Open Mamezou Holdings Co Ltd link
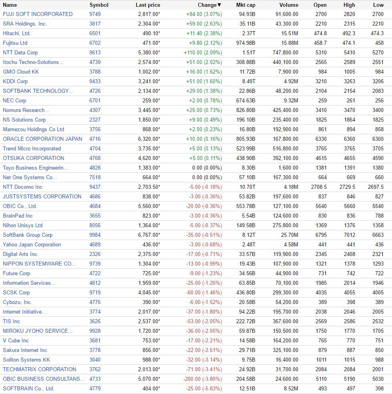 click(34, 129)
